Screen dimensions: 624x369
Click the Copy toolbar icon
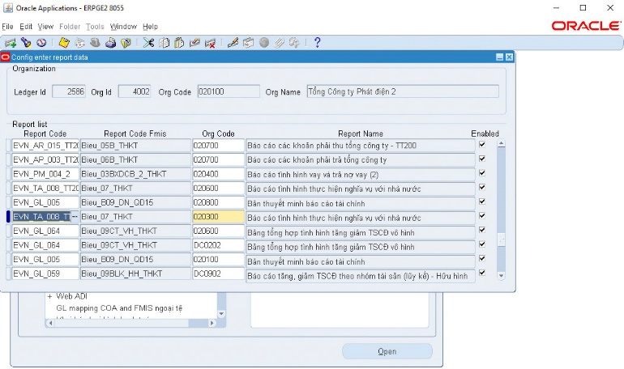(164, 43)
